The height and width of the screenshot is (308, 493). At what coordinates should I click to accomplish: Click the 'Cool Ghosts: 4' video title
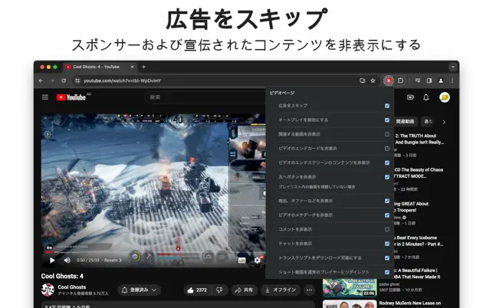tap(62, 277)
